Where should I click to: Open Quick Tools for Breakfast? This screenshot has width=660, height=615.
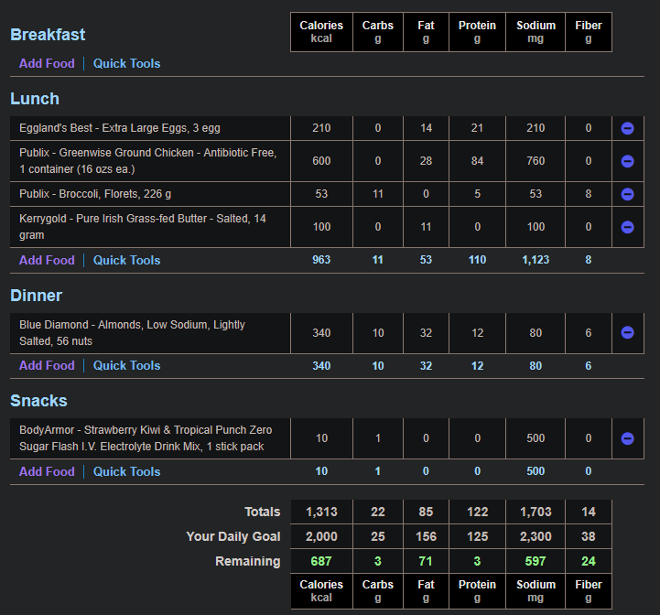pyautogui.click(x=126, y=63)
